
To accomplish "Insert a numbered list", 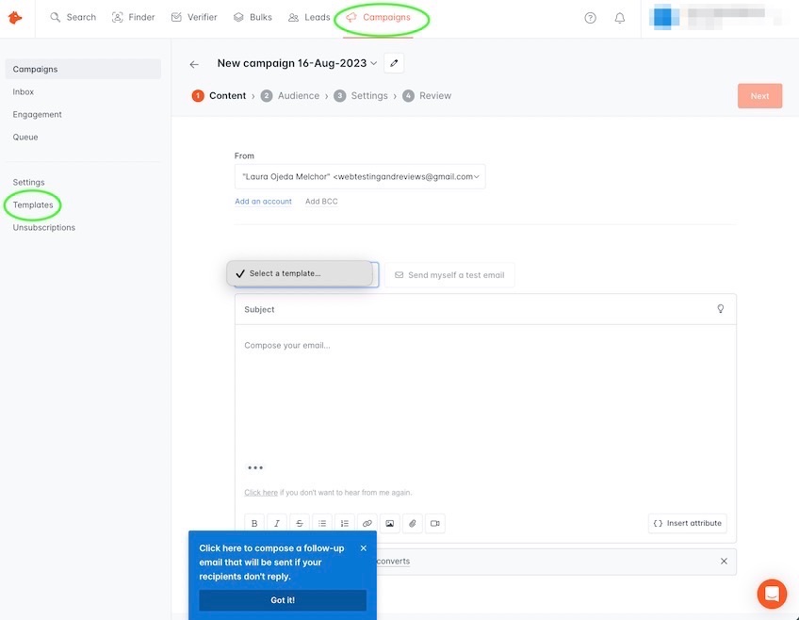I will click(x=345, y=523).
